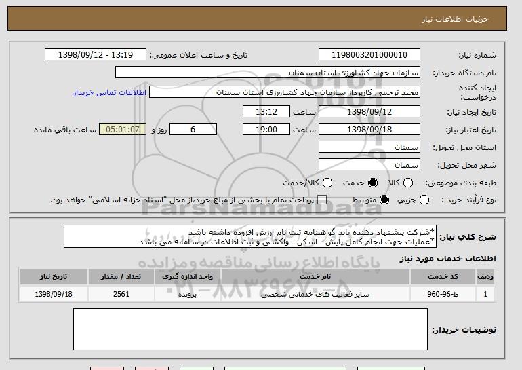This screenshot has width=522, height=370.
Task: Click the نام دستگاه خریدار field
Action: click(268, 73)
